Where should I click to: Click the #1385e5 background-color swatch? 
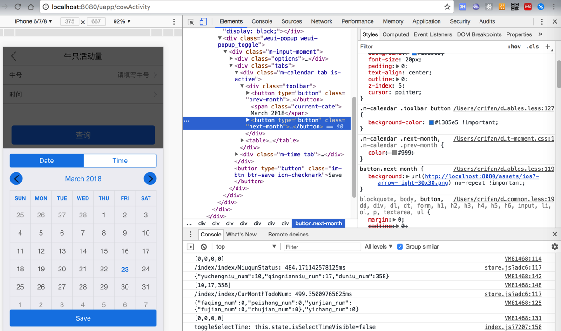click(x=431, y=122)
